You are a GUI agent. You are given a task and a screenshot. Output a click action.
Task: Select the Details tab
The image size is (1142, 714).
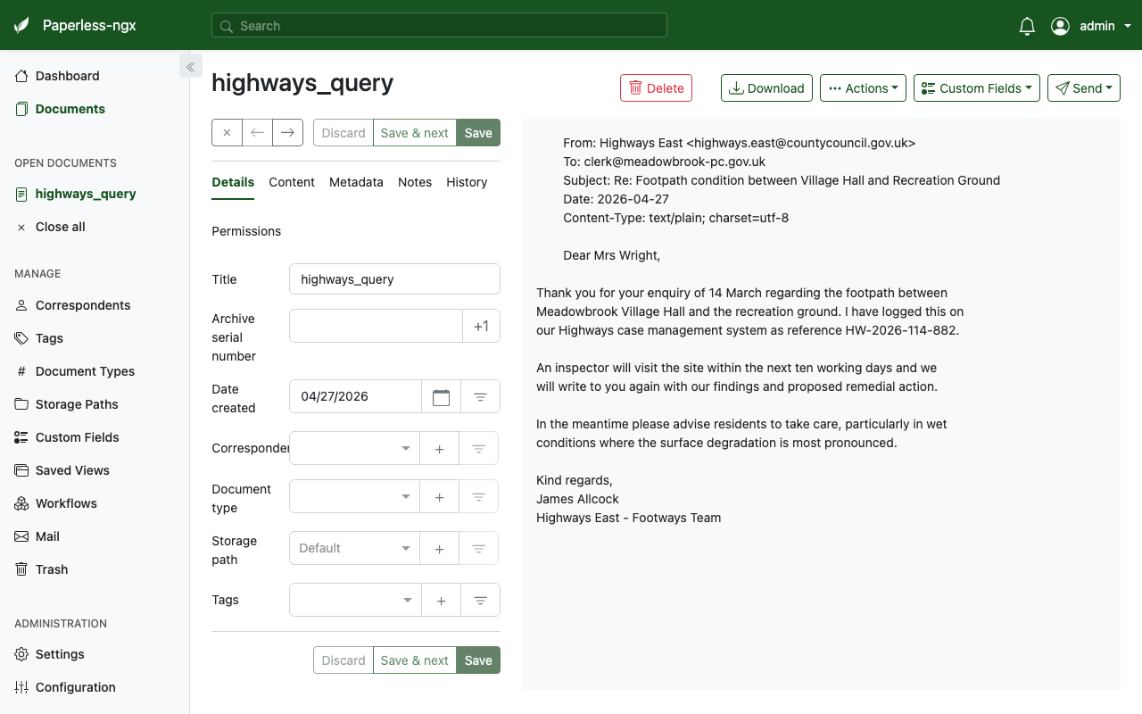233,182
